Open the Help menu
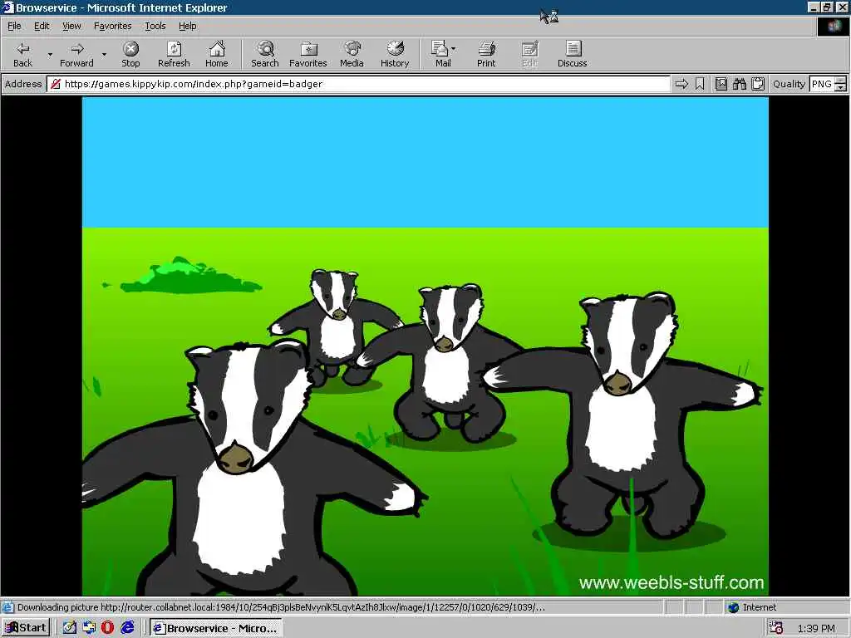The image size is (851, 638). coord(187,26)
